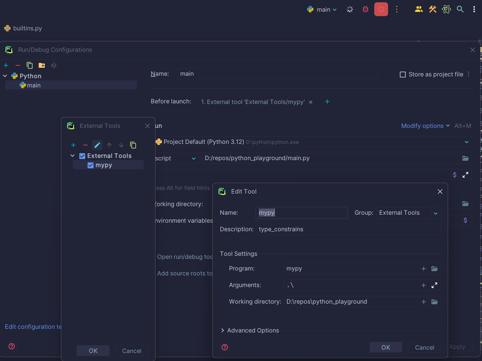The image size is (482, 361).
Task: Expand the script parameters field
Action: (465, 175)
